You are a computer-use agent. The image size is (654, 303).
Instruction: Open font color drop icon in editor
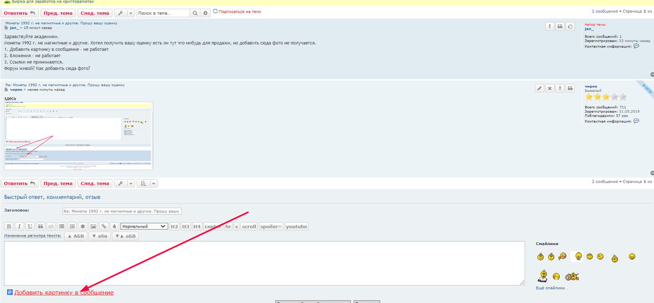(x=114, y=226)
